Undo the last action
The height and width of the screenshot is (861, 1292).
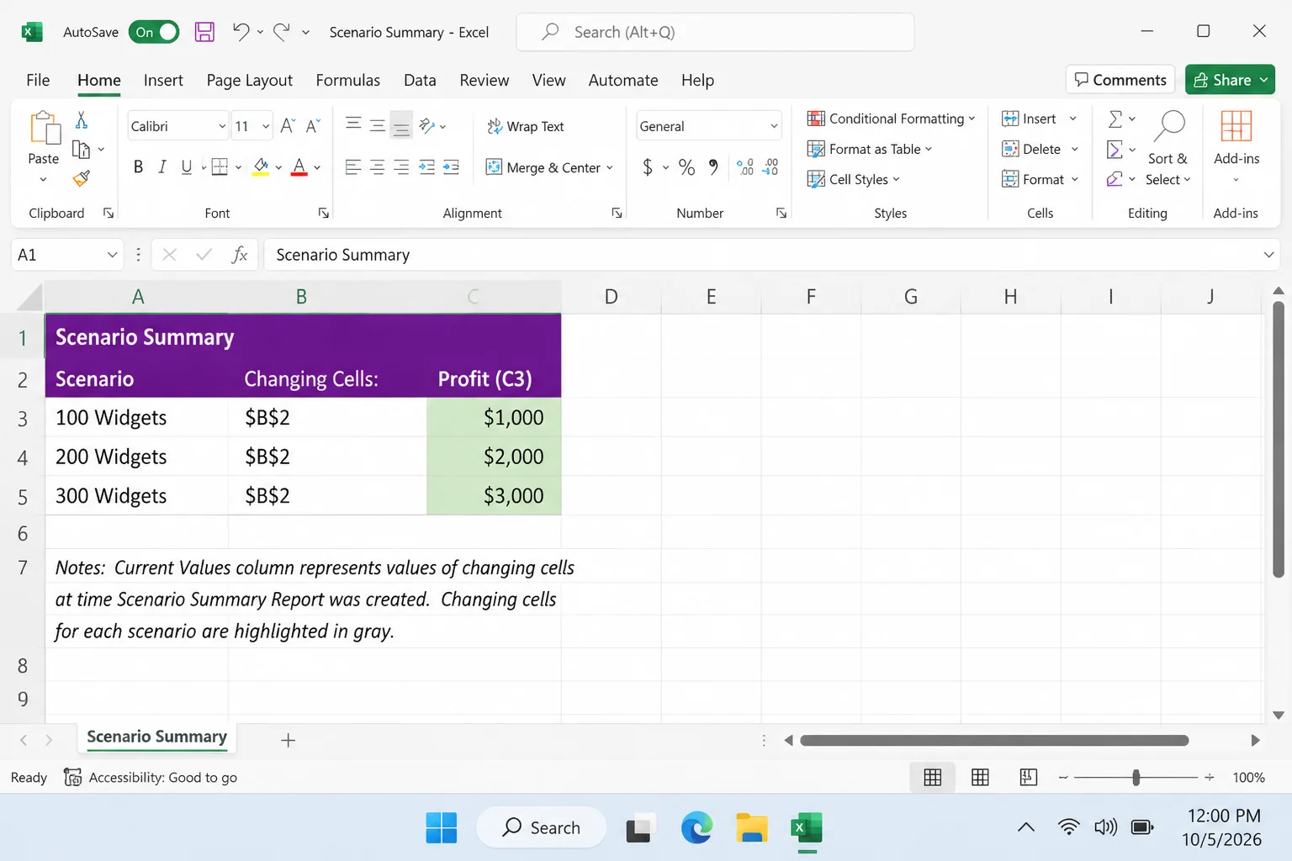point(241,32)
